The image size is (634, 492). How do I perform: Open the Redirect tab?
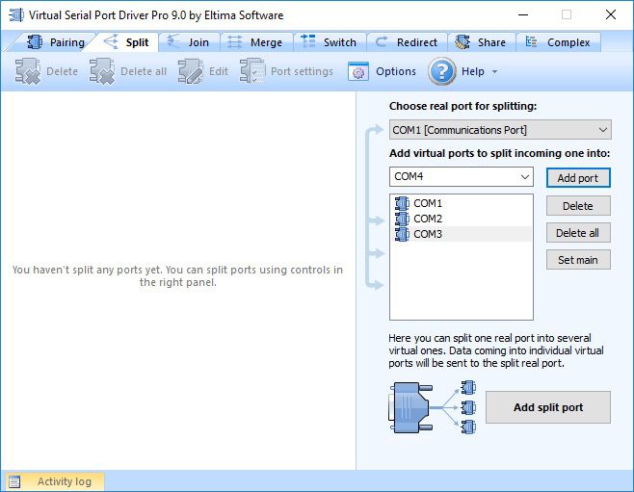tap(407, 42)
